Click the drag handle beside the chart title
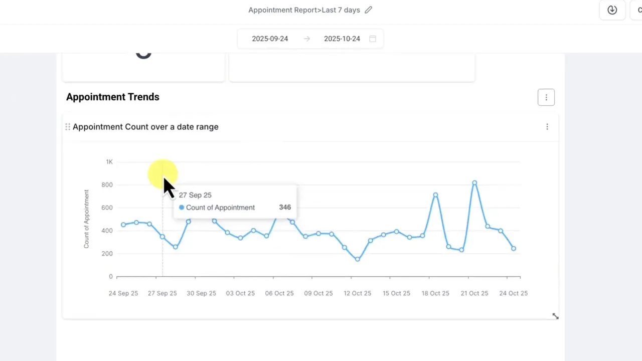 68,127
